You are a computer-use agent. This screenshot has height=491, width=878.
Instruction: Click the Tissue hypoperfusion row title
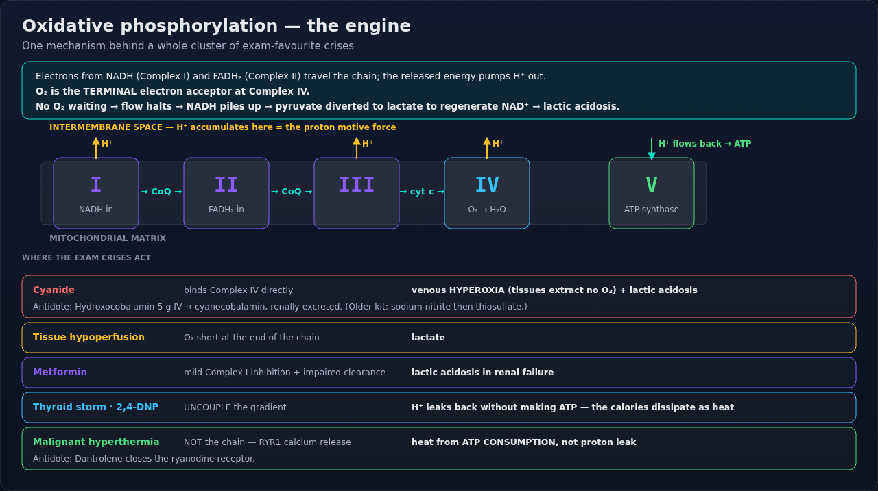(88, 337)
